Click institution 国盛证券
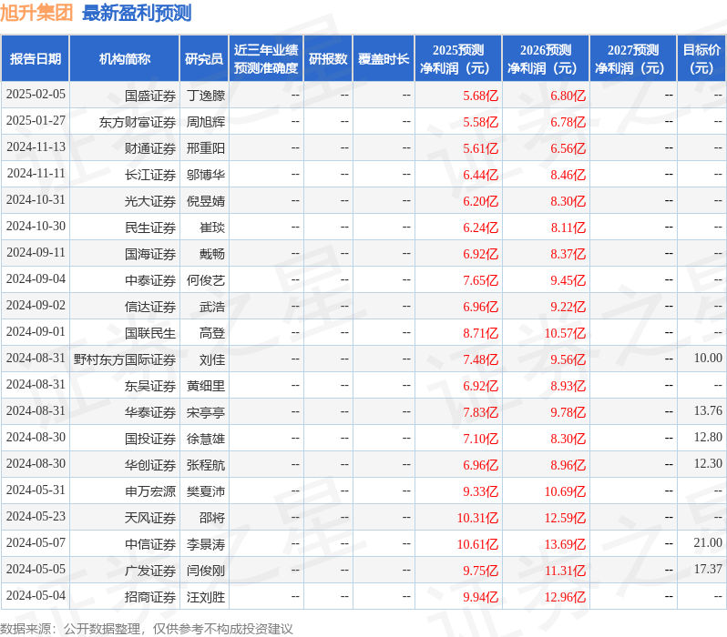The height and width of the screenshot is (637, 727). click(x=150, y=96)
